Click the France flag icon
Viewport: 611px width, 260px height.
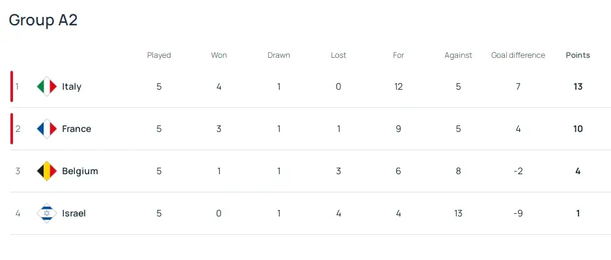pos(47,129)
